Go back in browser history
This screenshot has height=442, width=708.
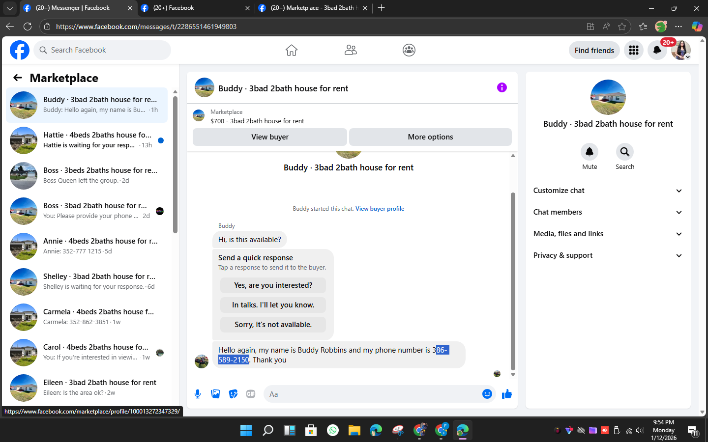pyautogui.click(x=10, y=27)
